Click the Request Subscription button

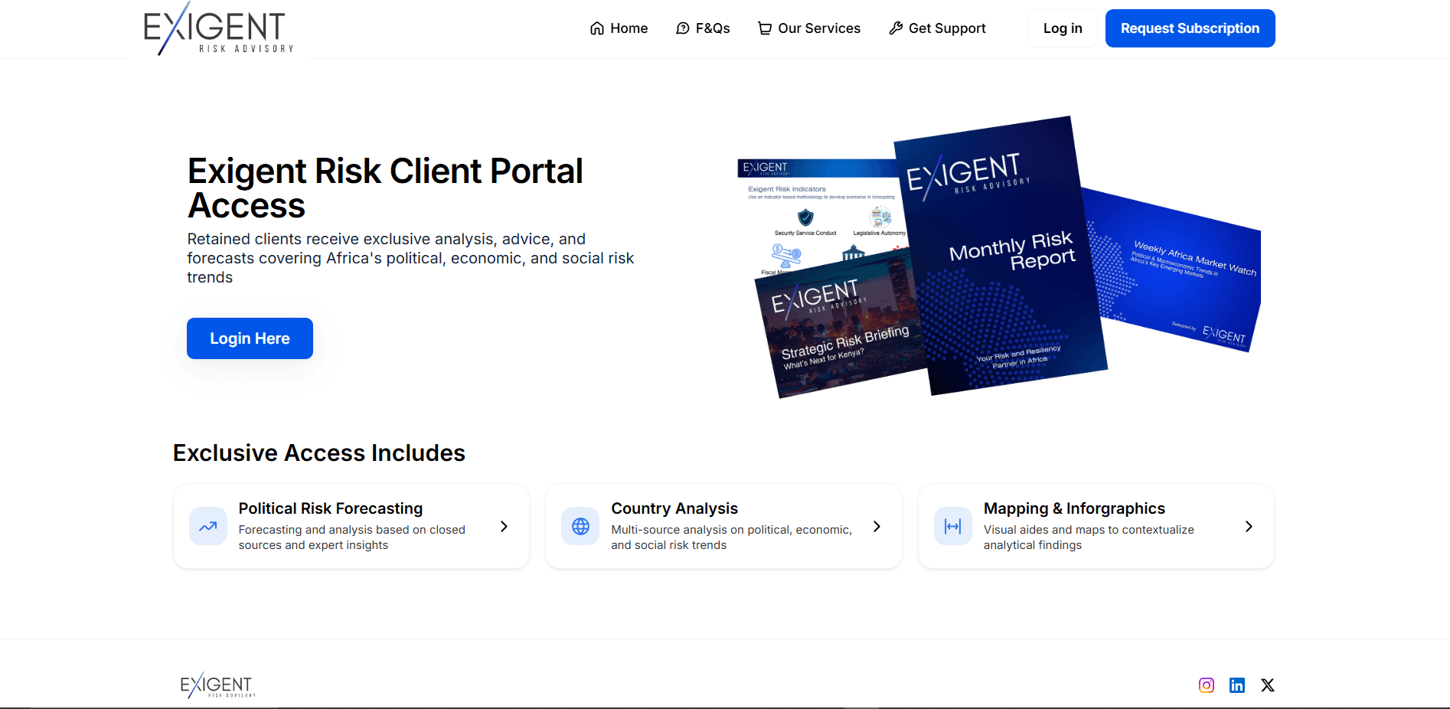(1190, 28)
